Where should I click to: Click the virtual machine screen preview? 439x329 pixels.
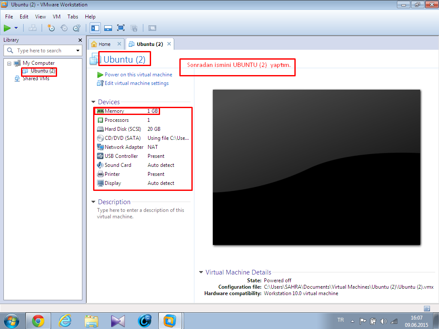pos(316,167)
